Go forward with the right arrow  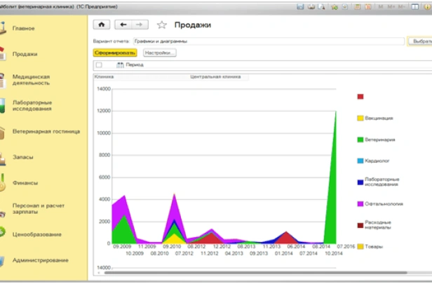(139, 24)
